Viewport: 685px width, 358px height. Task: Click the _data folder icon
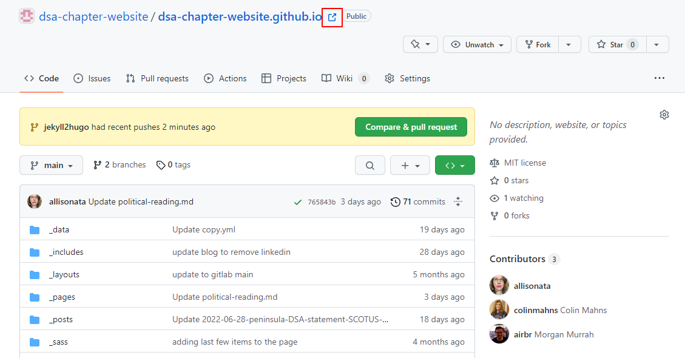35,230
